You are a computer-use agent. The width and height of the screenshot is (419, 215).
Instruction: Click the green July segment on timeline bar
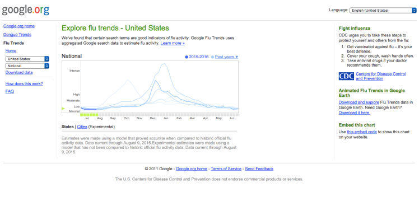coord(89,115)
